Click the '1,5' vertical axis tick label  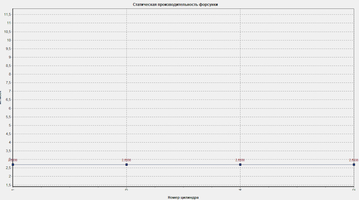coord(8,185)
